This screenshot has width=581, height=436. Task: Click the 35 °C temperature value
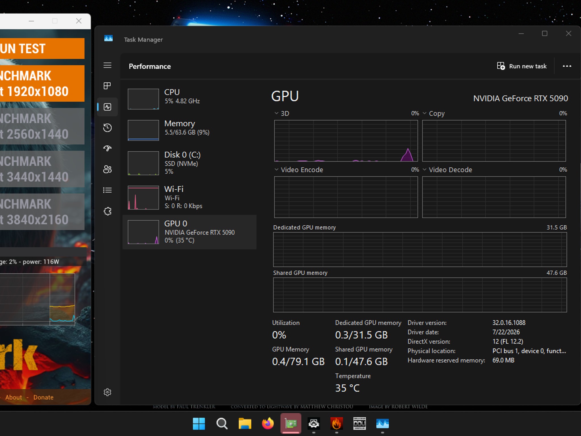tap(347, 388)
